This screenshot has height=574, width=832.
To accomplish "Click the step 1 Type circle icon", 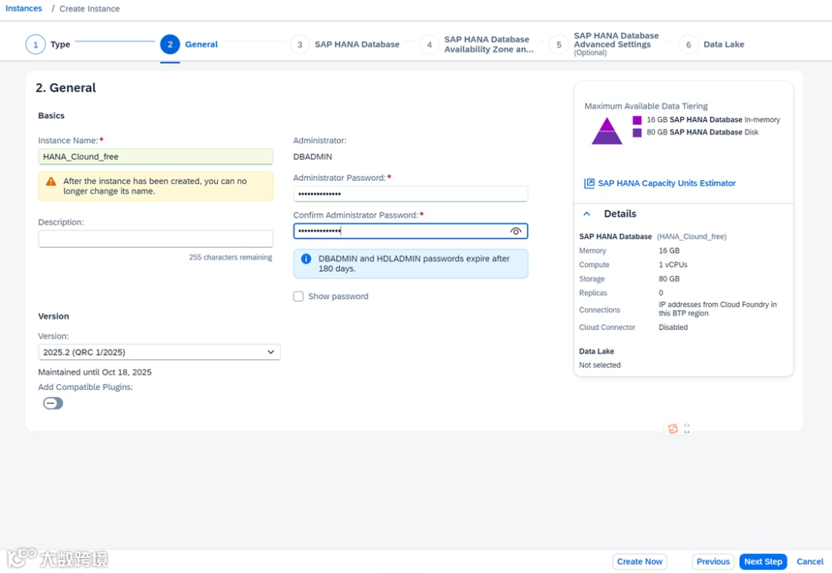I will (x=35, y=45).
